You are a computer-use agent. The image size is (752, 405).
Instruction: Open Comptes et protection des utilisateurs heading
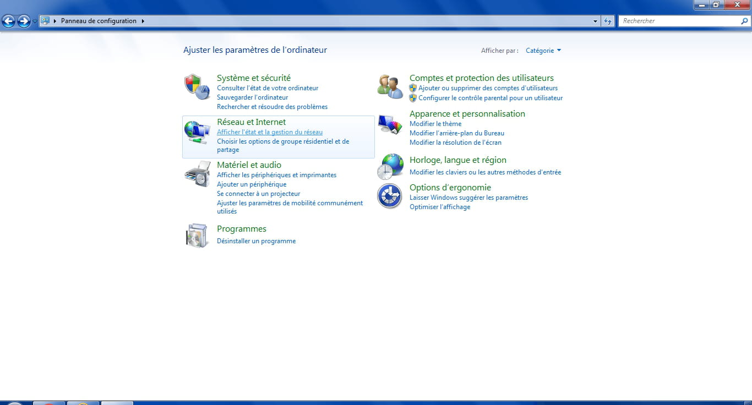[x=482, y=78]
